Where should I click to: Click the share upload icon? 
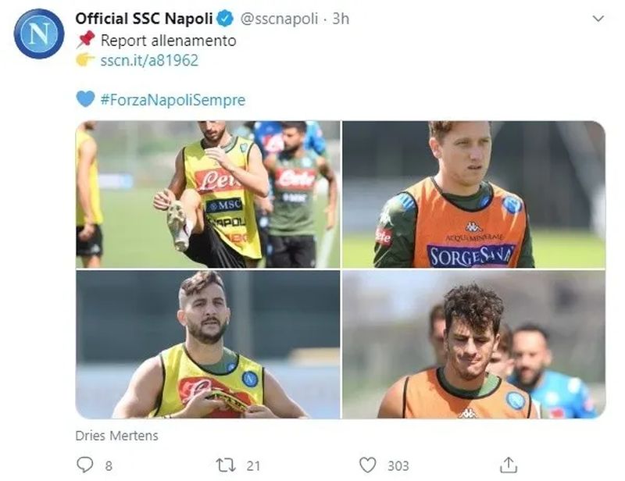coord(508,465)
